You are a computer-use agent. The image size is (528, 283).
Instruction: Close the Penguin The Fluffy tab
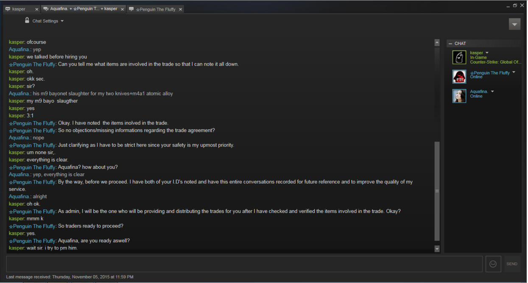pos(180,9)
